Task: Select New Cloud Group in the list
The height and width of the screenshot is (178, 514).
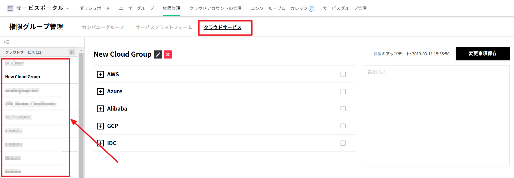Action: point(23,77)
